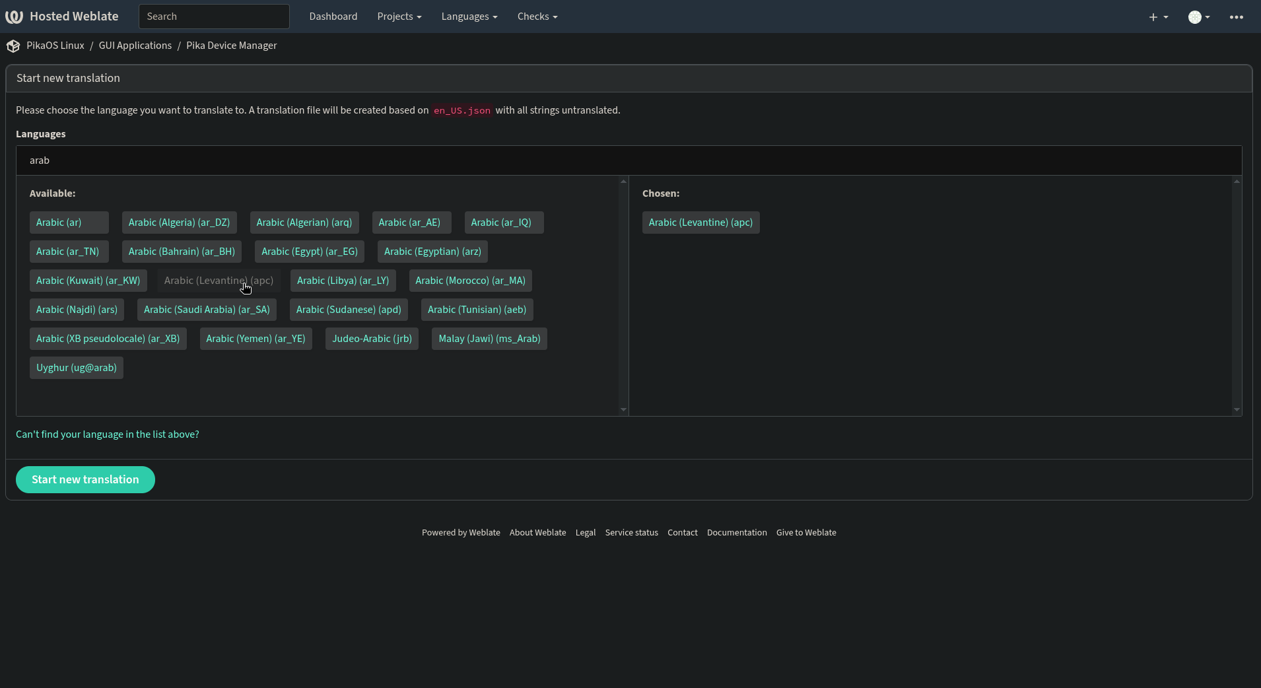The image size is (1261, 688).
Task: Select Arabic (Libya) (ar_LY)
Action: (x=343, y=281)
